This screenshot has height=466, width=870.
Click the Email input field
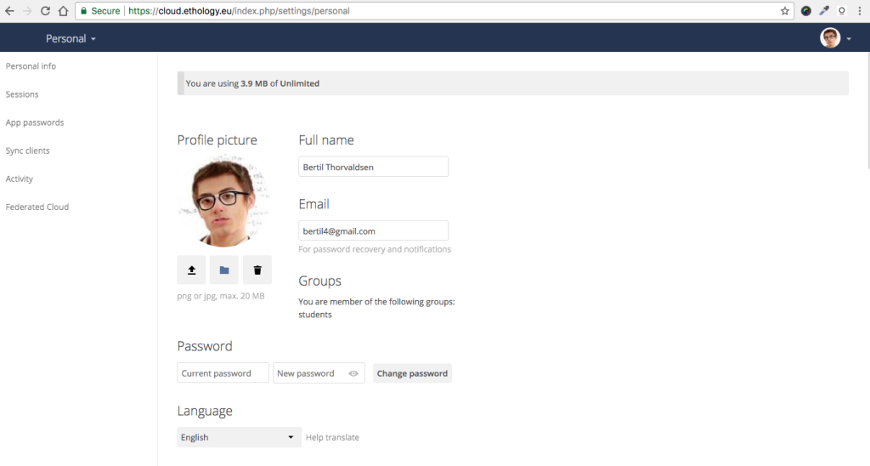(x=374, y=230)
